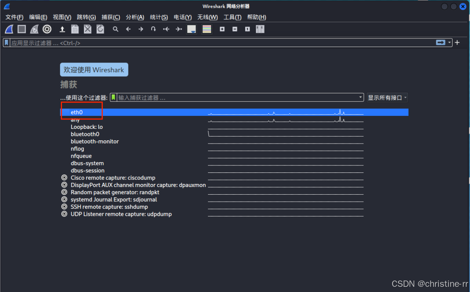This screenshot has height=292, width=470.
Task: Jump to the first packet
Action: pyautogui.click(x=166, y=29)
